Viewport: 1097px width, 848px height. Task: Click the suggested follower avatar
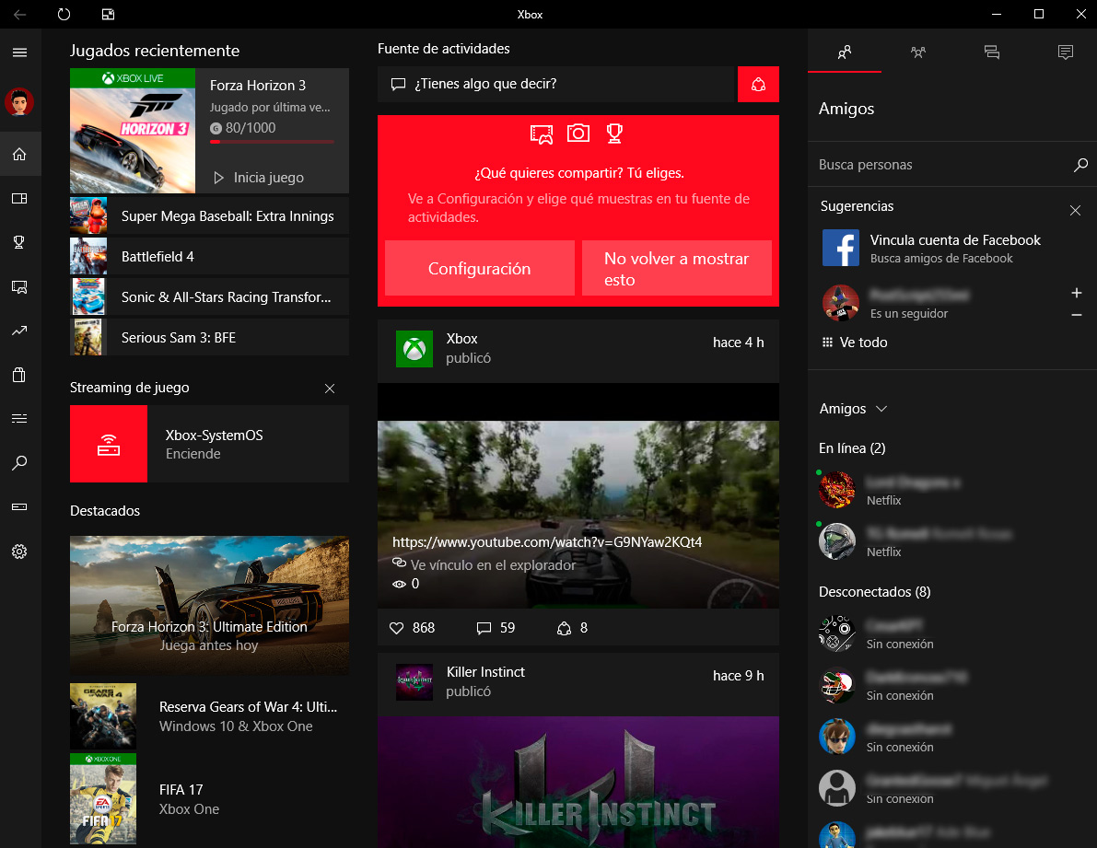pos(840,304)
